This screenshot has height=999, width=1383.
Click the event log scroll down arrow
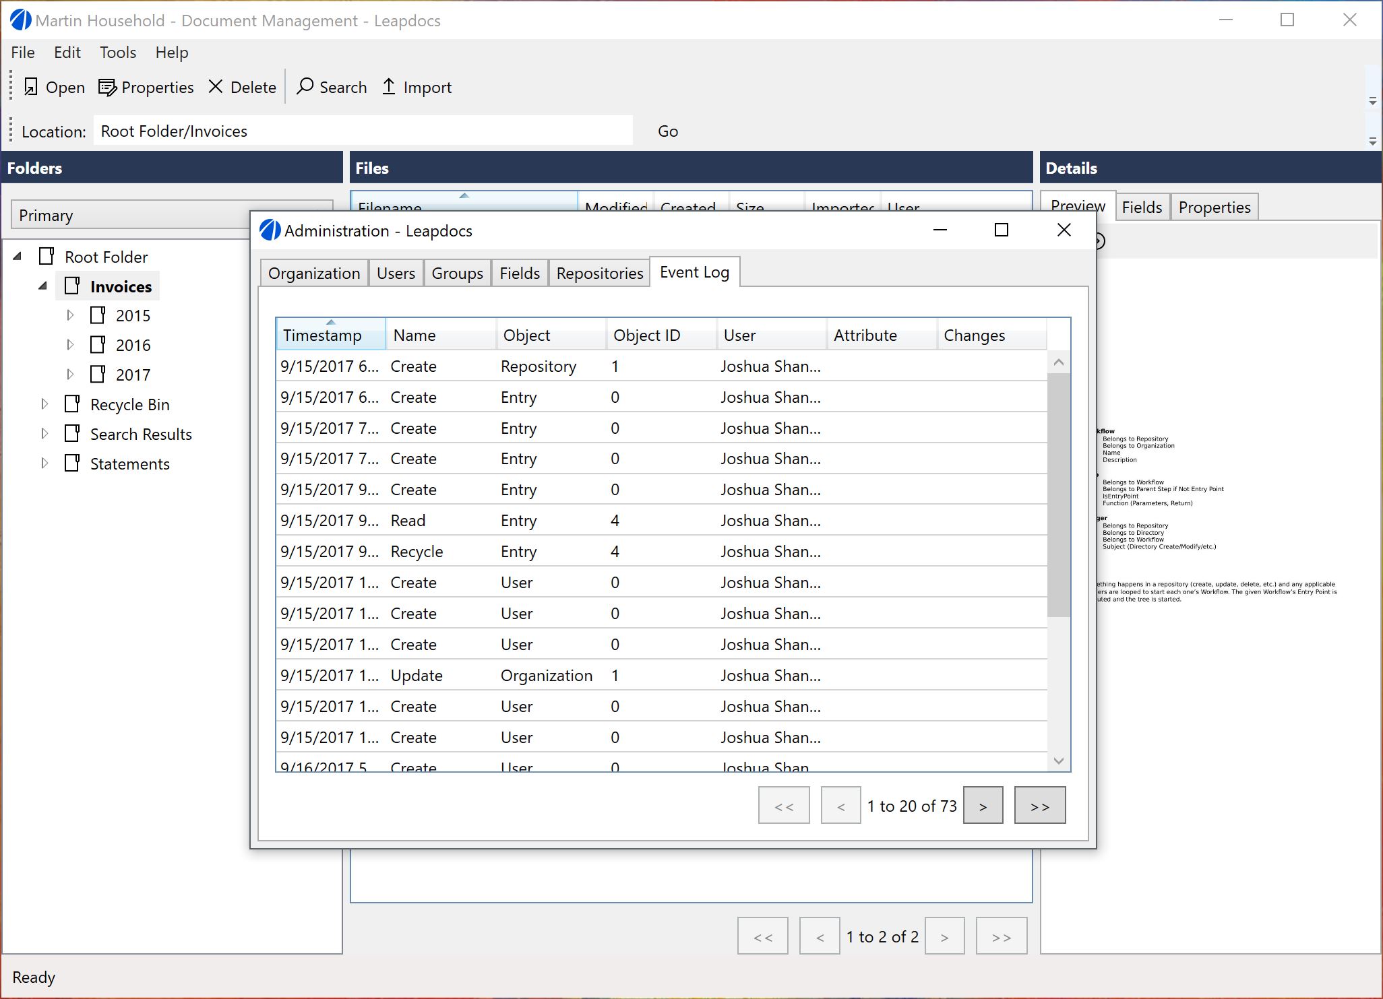point(1059,761)
